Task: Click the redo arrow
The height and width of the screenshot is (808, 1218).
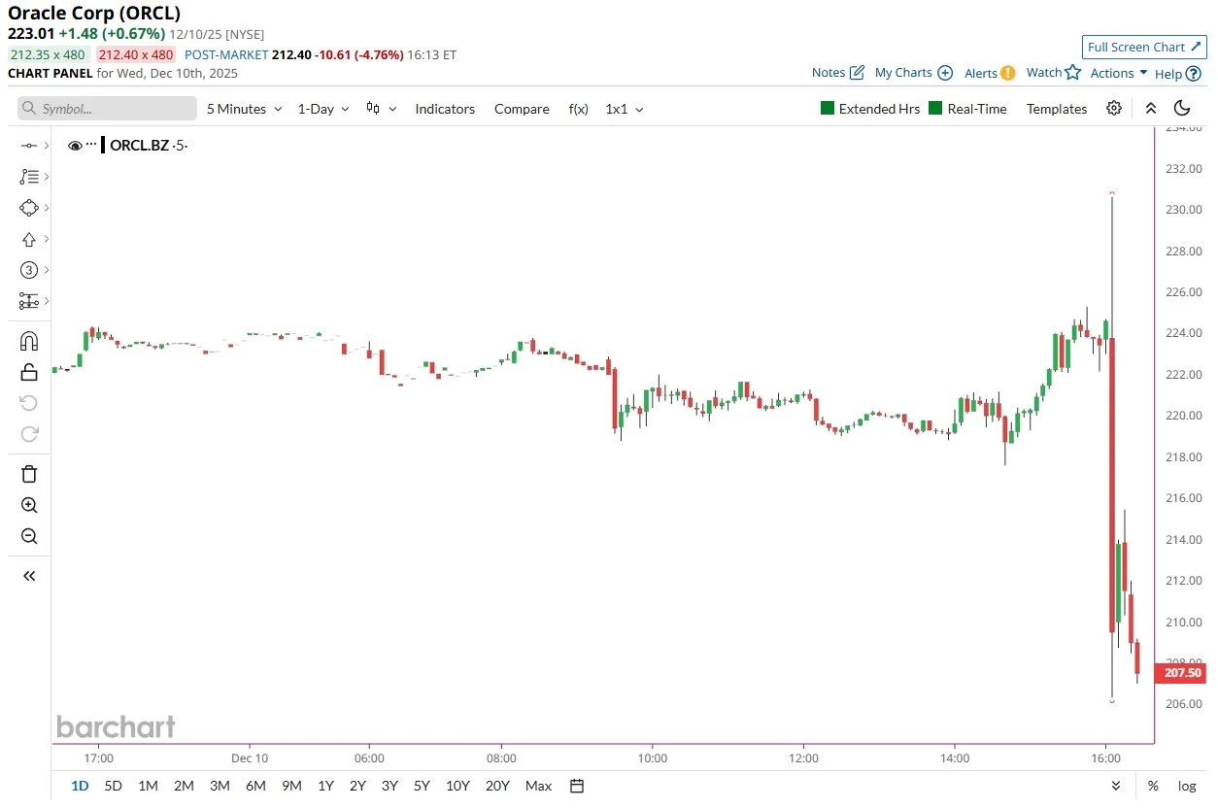Action: [29, 434]
